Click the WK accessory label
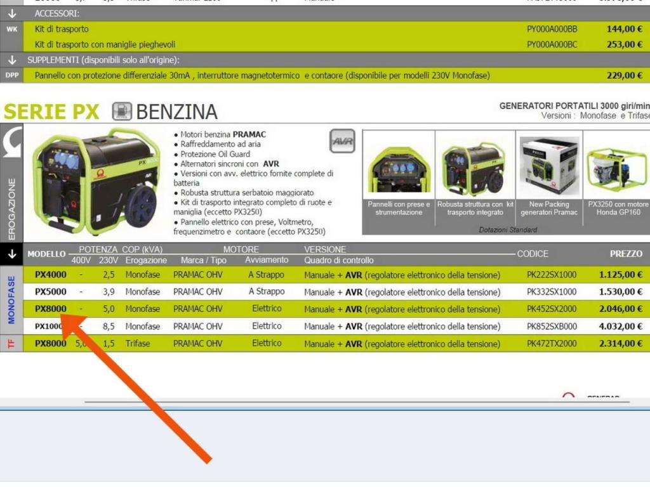This screenshot has width=650, height=487. (x=12, y=29)
